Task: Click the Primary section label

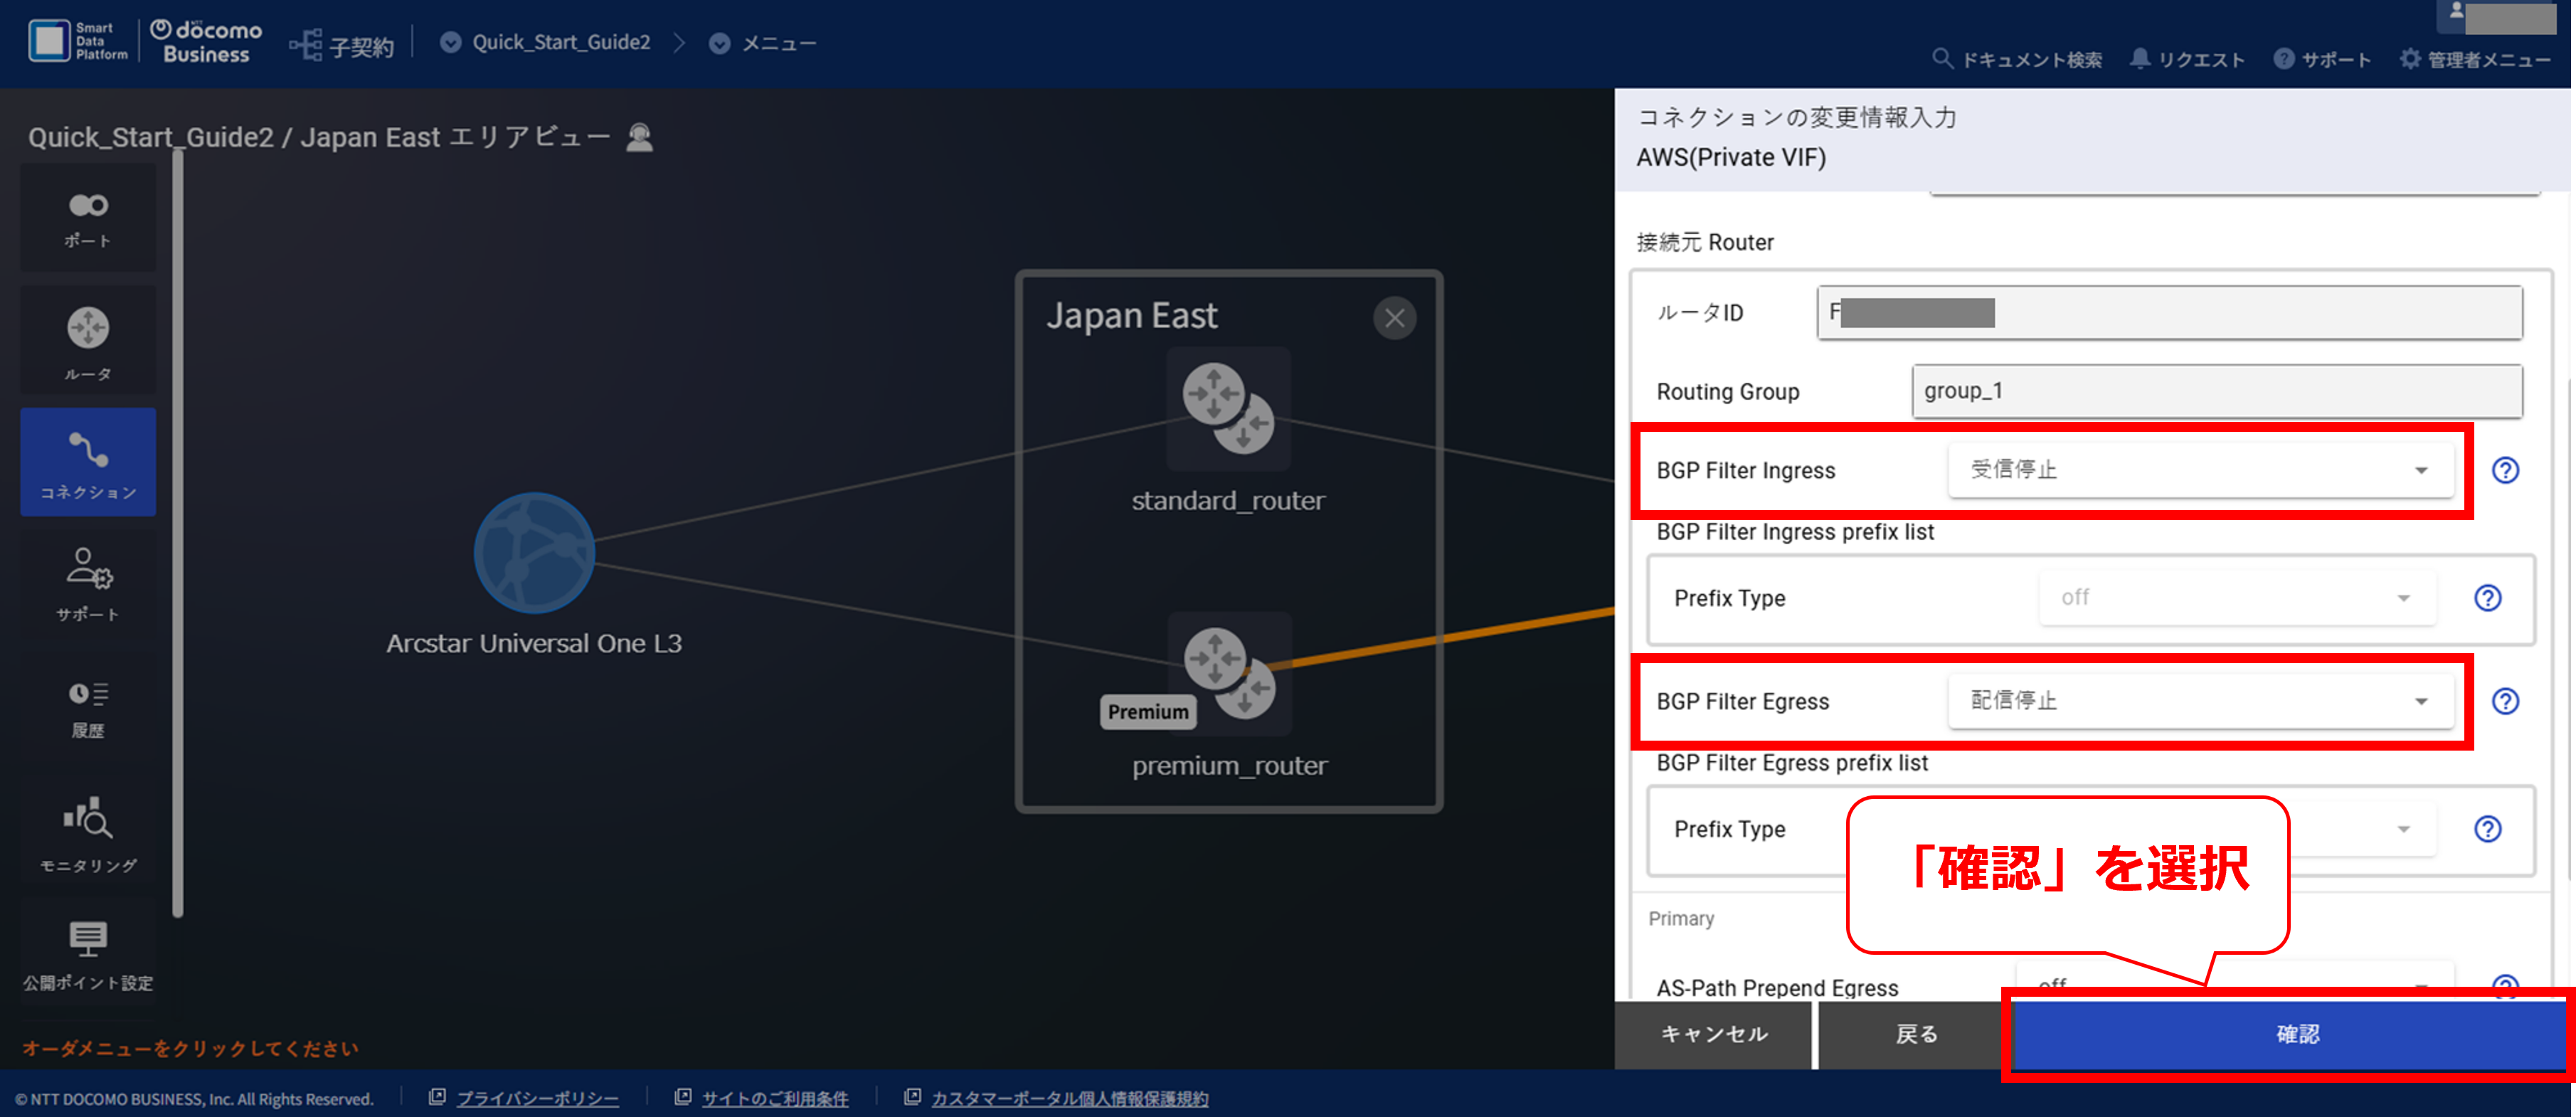Action: coord(1681,918)
